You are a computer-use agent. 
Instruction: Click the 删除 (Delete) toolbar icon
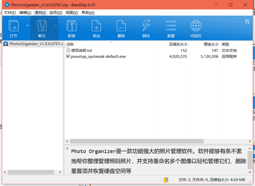tap(121, 28)
